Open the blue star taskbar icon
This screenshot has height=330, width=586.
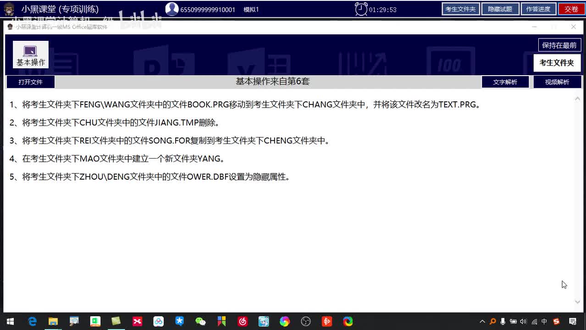pos(179,321)
